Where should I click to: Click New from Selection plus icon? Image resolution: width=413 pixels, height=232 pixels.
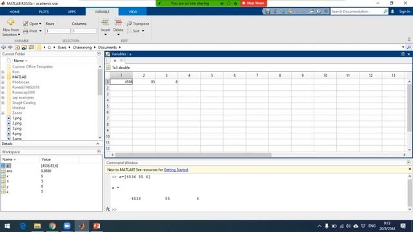tap(11, 23)
